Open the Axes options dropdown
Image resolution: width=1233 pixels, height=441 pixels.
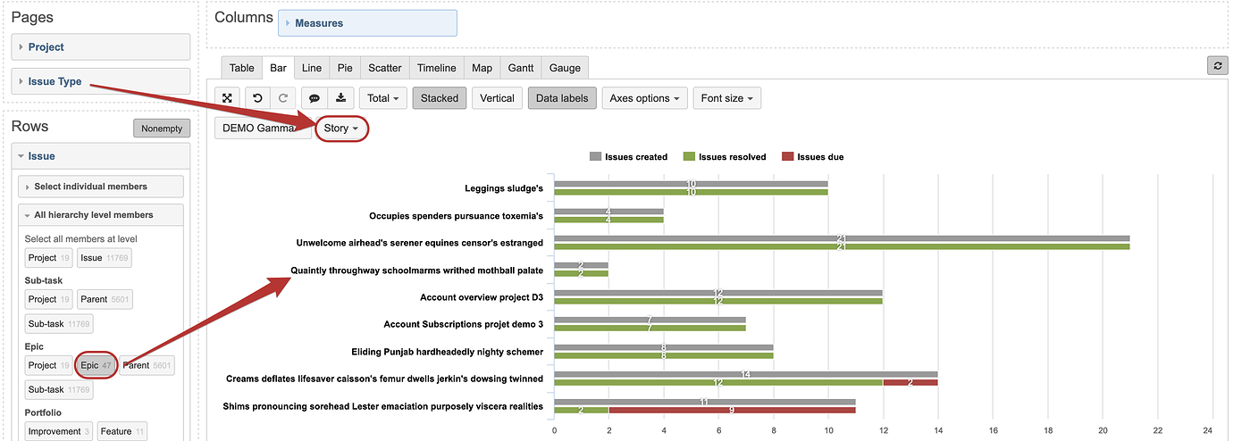click(x=643, y=98)
